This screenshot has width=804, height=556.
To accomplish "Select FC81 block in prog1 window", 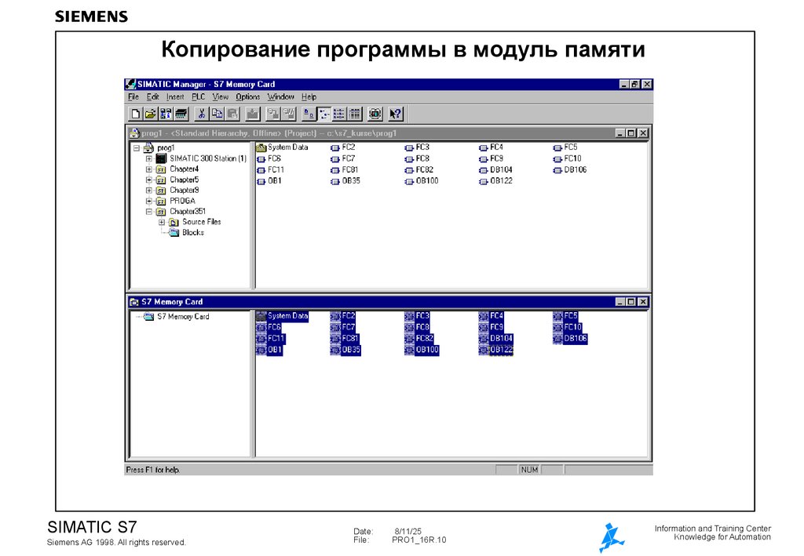I will pyautogui.click(x=344, y=169).
